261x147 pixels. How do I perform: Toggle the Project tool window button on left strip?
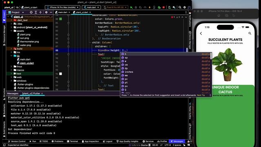pyautogui.click(x=4, y=16)
